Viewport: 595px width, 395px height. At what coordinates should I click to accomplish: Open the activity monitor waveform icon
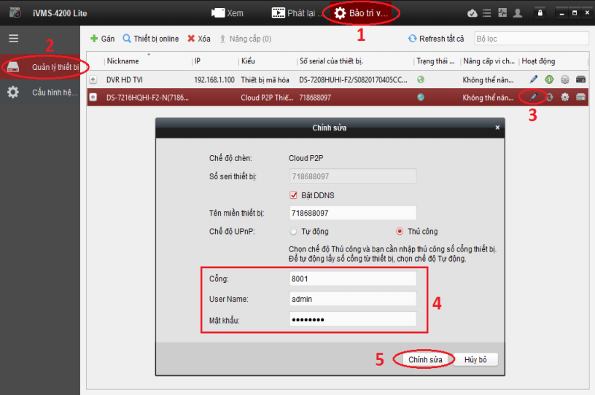coord(502,13)
